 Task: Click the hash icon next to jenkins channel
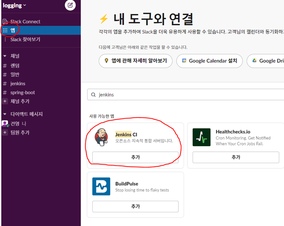5,84
